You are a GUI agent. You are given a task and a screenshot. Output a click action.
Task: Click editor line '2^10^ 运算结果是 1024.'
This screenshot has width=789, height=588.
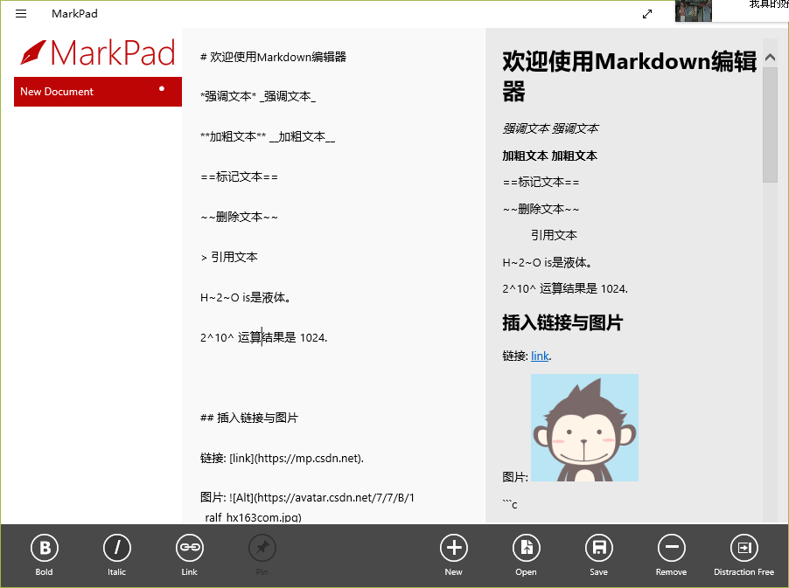263,337
